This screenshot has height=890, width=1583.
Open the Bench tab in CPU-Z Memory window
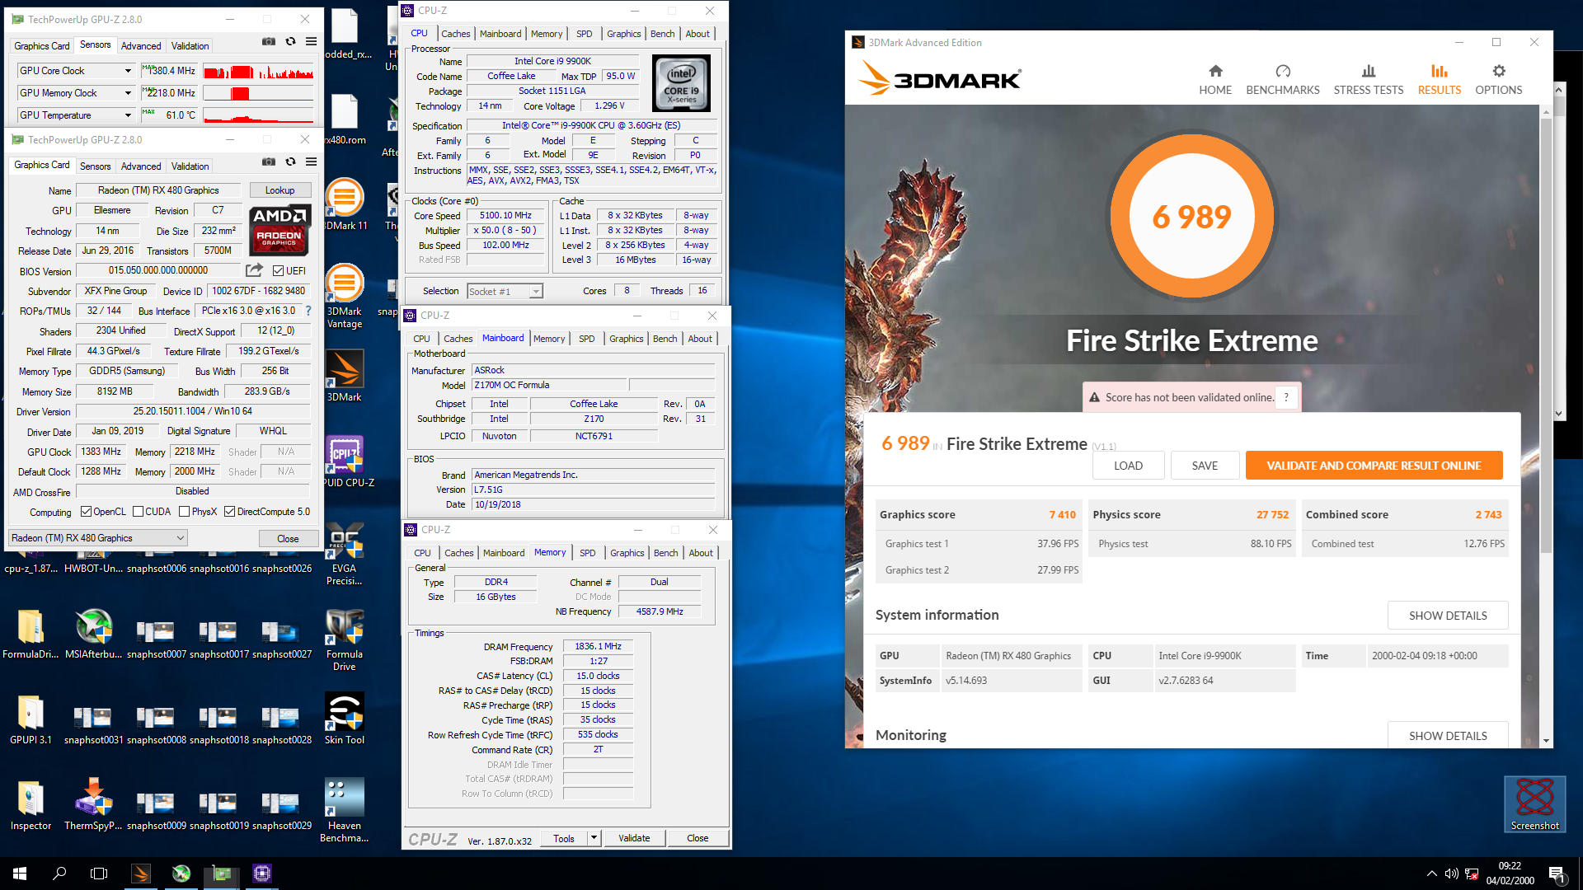coord(665,553)
